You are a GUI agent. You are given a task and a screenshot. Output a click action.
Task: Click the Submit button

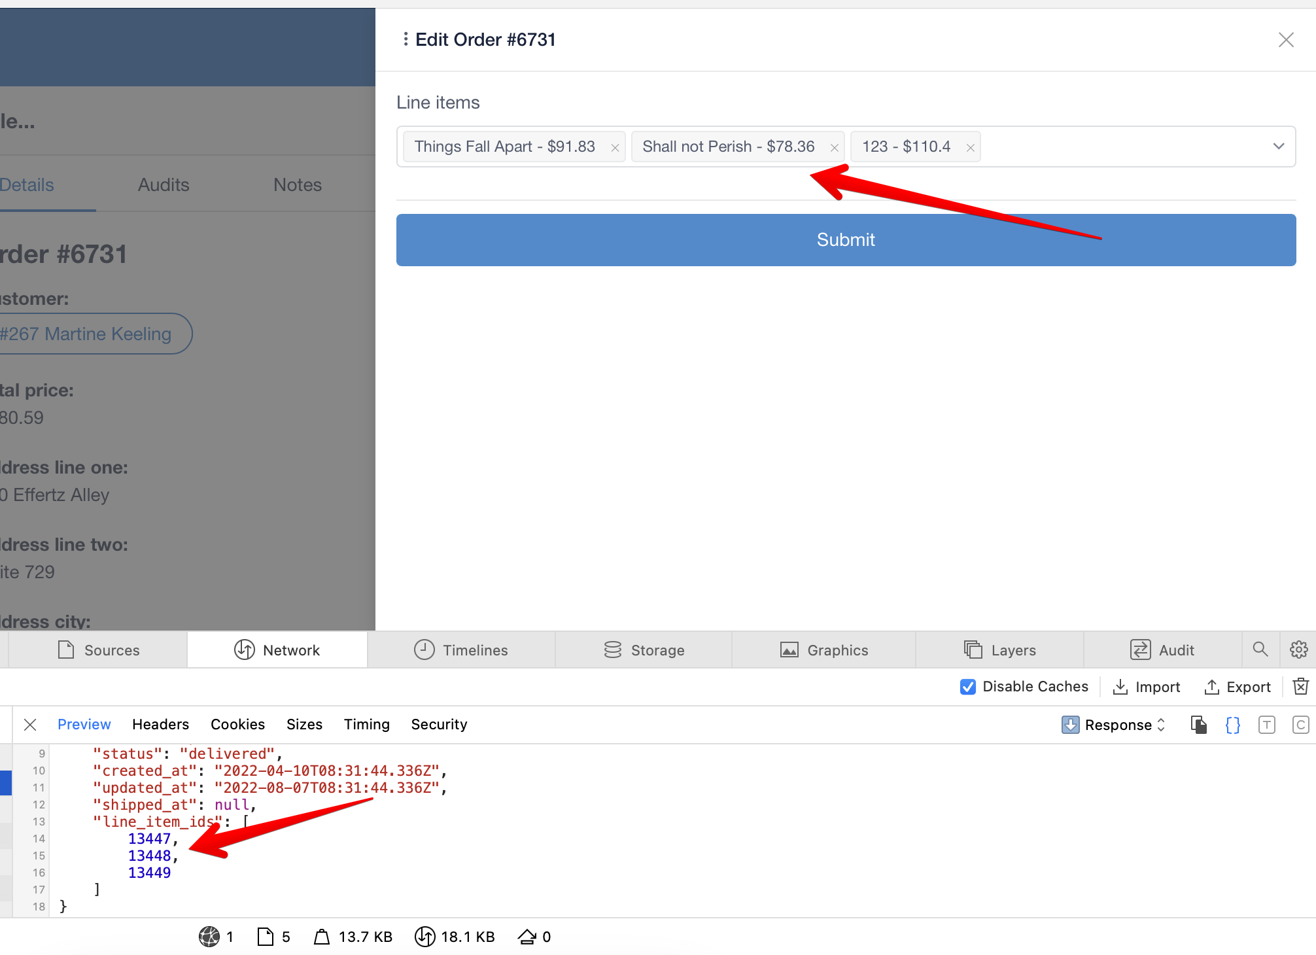click(x=845, y=239)
